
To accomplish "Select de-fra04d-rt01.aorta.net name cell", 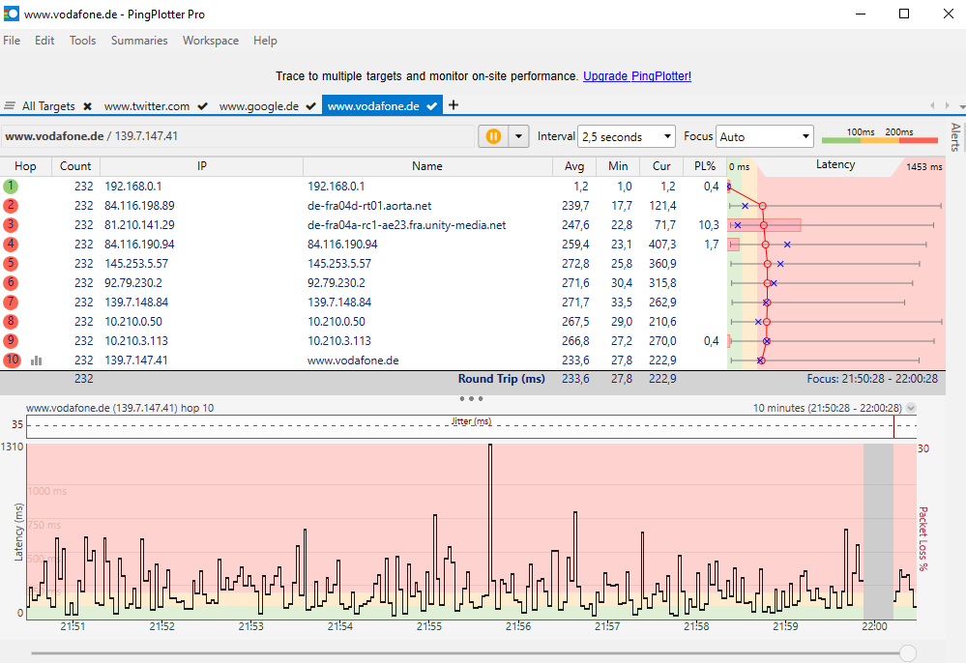I will pos(369,206).
